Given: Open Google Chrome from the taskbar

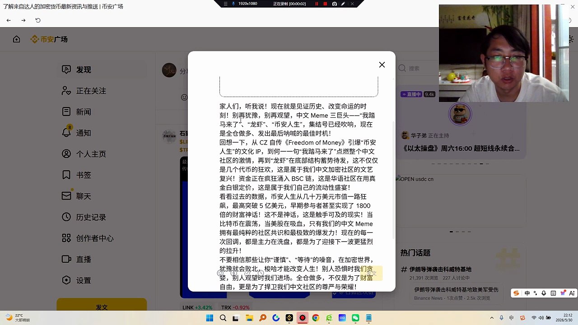Looking at the screenshot, I should pyautogui.click(x=316, y=318).
